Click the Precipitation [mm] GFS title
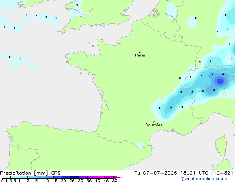Screen dimensions: 235x182 [30, 173]
